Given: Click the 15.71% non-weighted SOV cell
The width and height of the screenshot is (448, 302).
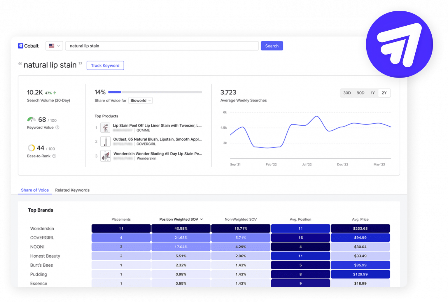Looking at the screenshot, I should coord(241,229).
